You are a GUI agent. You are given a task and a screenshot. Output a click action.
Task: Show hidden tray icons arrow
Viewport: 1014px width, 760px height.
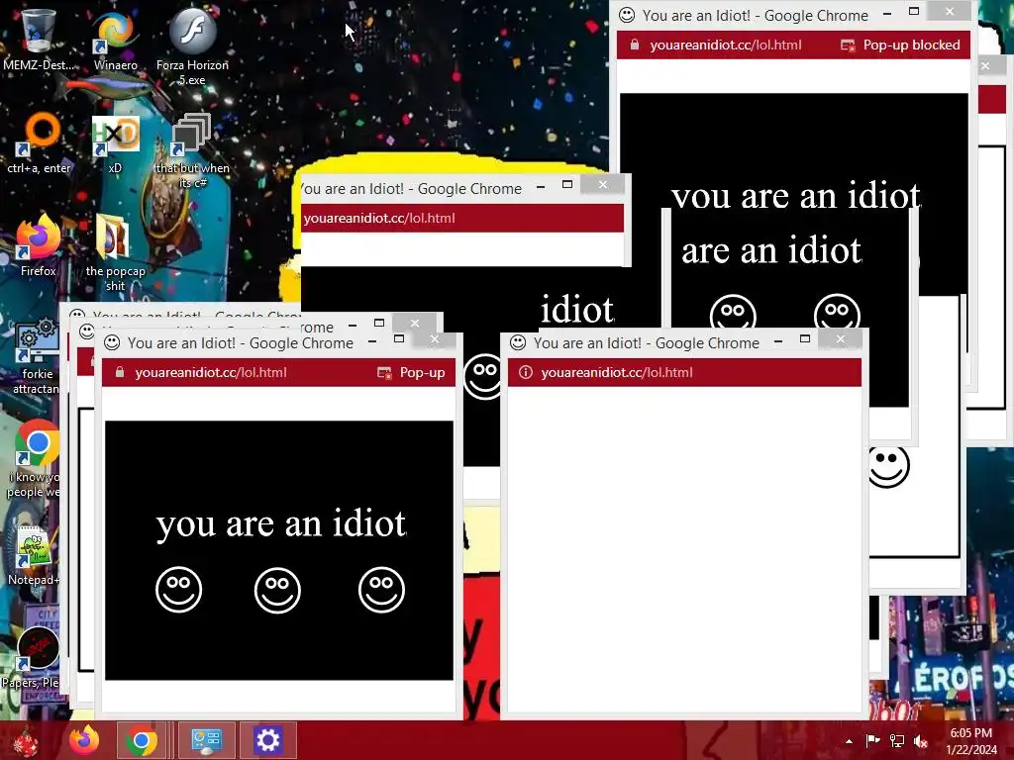[x=849, y=741]
